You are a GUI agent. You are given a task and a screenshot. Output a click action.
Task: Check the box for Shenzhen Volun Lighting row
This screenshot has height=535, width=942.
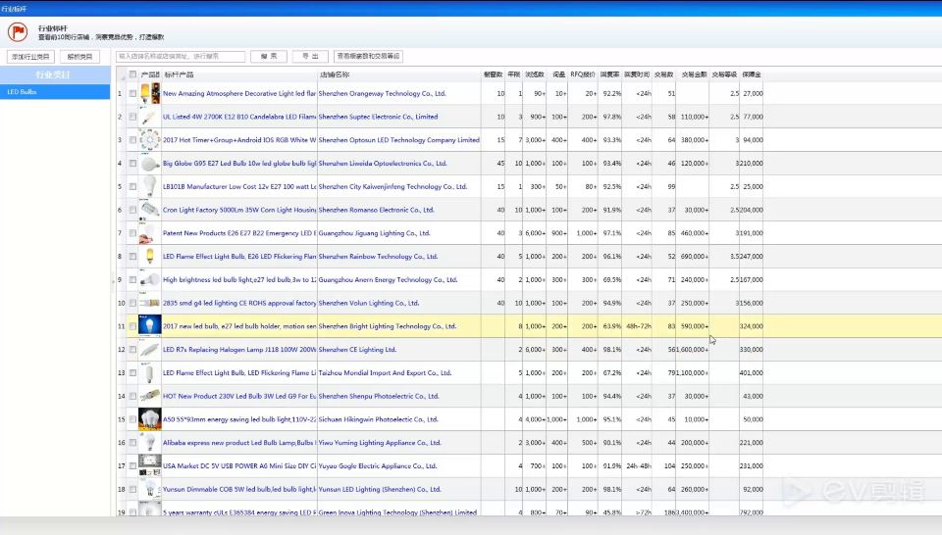(132, 304)
